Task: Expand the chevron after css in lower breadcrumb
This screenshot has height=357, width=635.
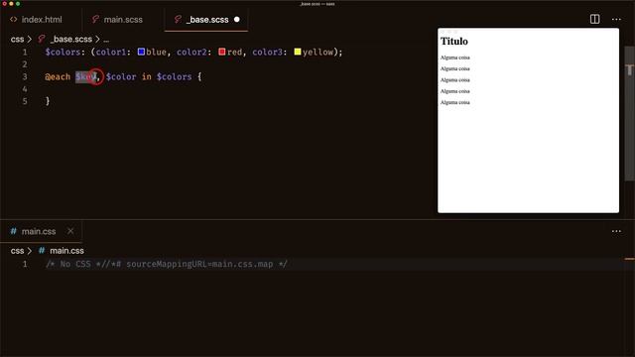Action: click(29, 251)
